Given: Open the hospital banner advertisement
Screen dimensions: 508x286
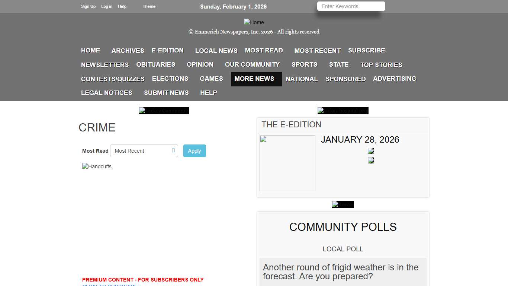Looking at the screenshot, I should coord(343,110).
